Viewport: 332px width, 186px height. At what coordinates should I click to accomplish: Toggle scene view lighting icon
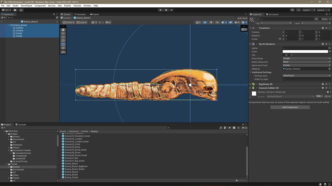(211, 22)
